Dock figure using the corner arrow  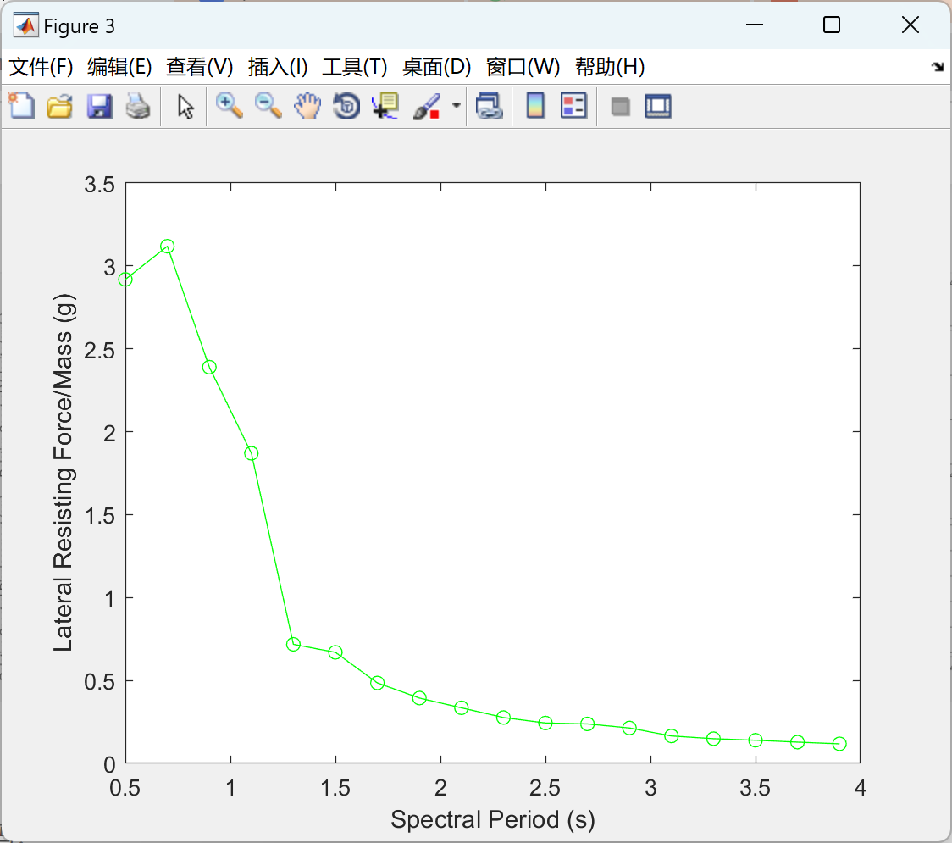[x=938, y=67]
